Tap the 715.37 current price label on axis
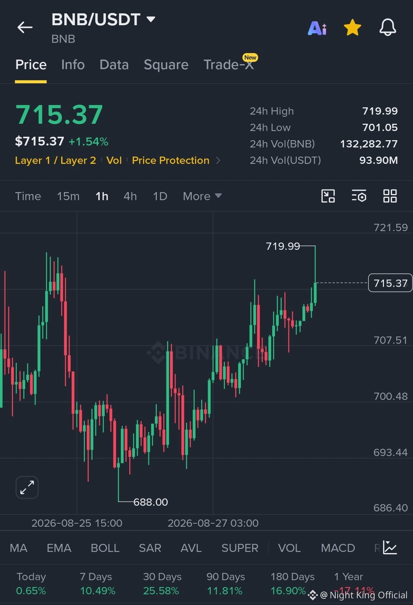Screen dimensions: 413x605 point(390,283)
